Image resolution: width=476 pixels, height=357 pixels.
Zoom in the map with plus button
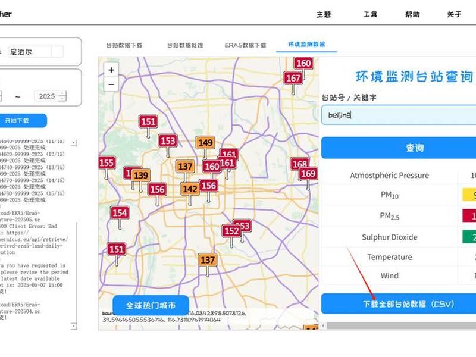(111, 70)
